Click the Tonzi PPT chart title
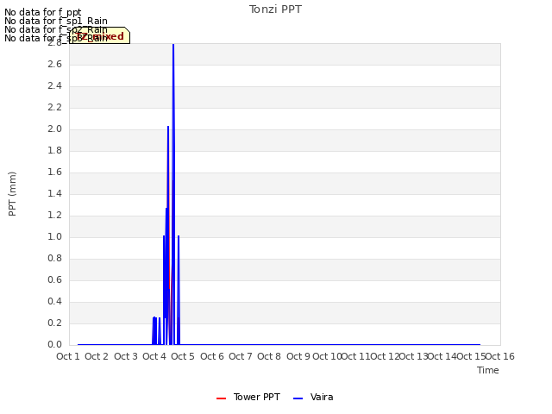Screen dimensions: 552x414 coord(275,9)
